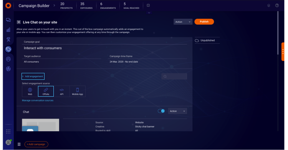This screenshot has height=150, width=288.
Task: Select the API engagement source tab
Action: pyautogui.click(x=62, y=91)
